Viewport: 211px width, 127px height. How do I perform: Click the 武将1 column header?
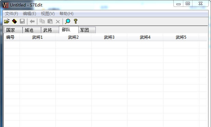(x=37, y=37)
